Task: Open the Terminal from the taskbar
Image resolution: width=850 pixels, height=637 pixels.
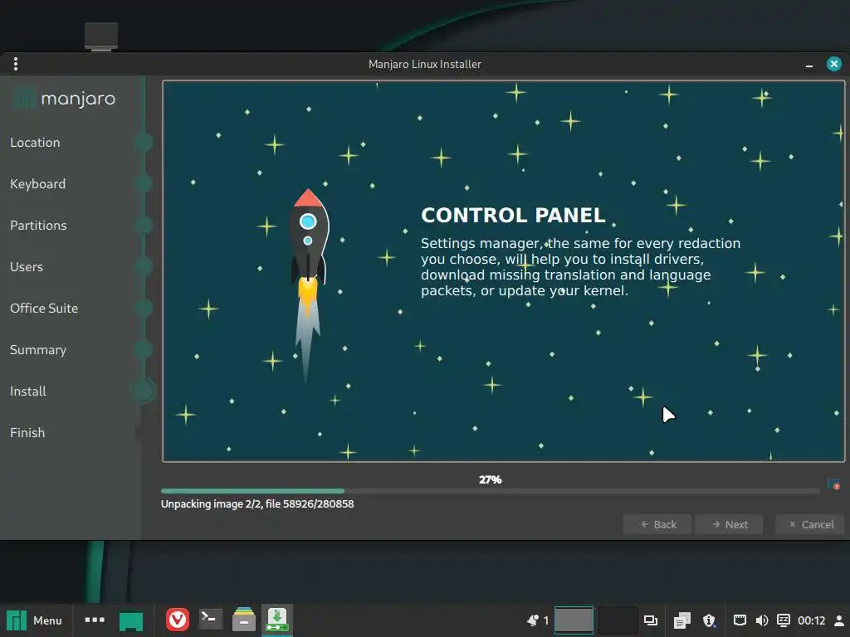Action: tap(210, 619)
